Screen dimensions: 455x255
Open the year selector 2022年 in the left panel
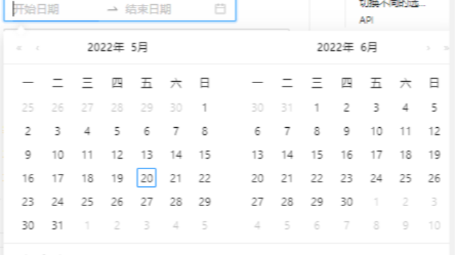[x=106, y=48]
